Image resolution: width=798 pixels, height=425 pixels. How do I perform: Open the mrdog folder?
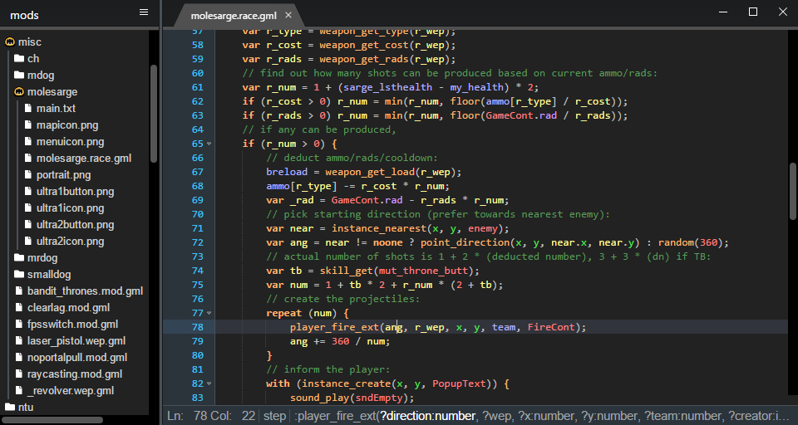[42, 258]
